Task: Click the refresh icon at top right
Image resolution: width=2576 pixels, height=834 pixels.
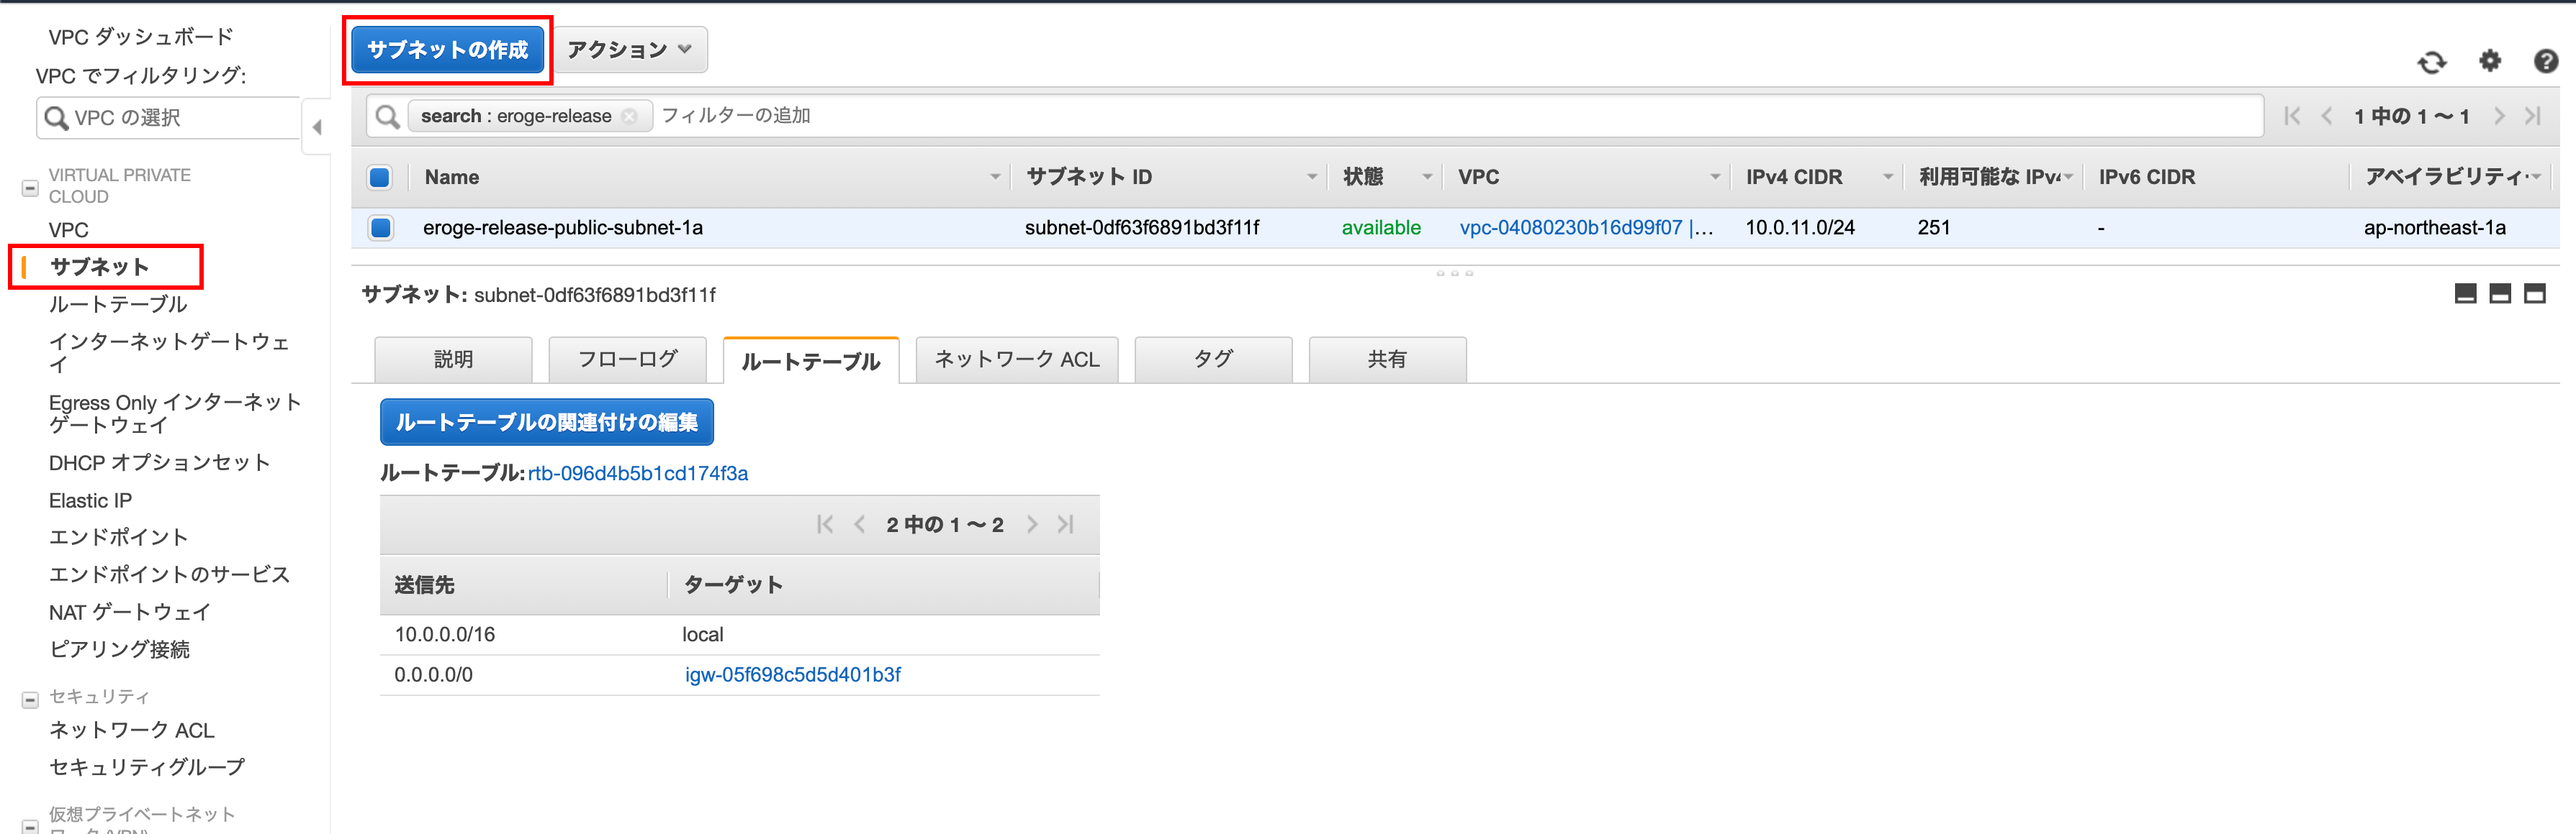Action: click(2431, 63)
